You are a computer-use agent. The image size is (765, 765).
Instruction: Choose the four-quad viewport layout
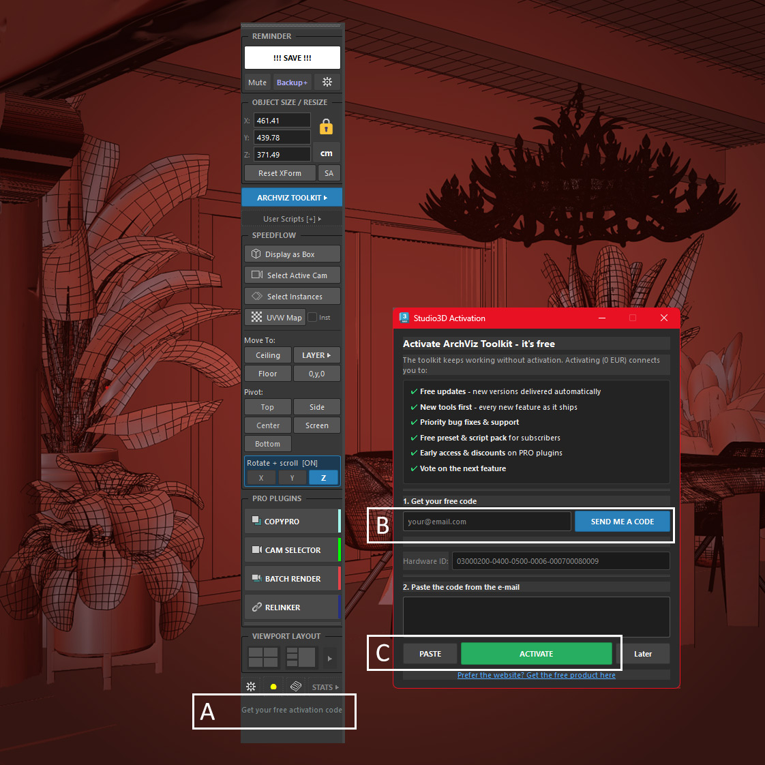tap(263, 658)
